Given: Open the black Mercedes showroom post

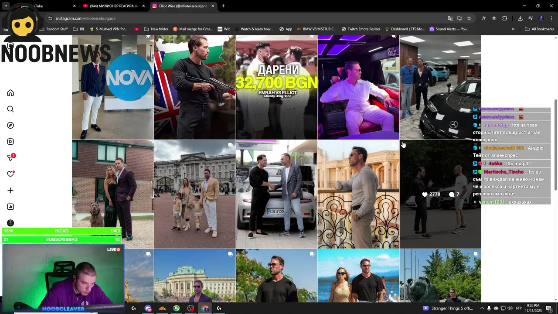Looking at the screenshot, I should [x=440, y=87].
